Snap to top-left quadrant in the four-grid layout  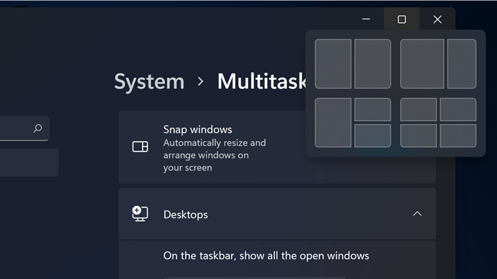coord(418,109)
